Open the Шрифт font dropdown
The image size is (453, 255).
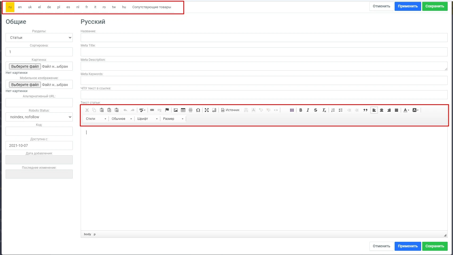pyautogui.click(x=148, y=119)
